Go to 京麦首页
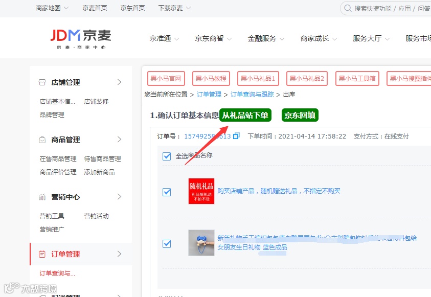Viewport: 431px width, 297px height. point(95,8)
